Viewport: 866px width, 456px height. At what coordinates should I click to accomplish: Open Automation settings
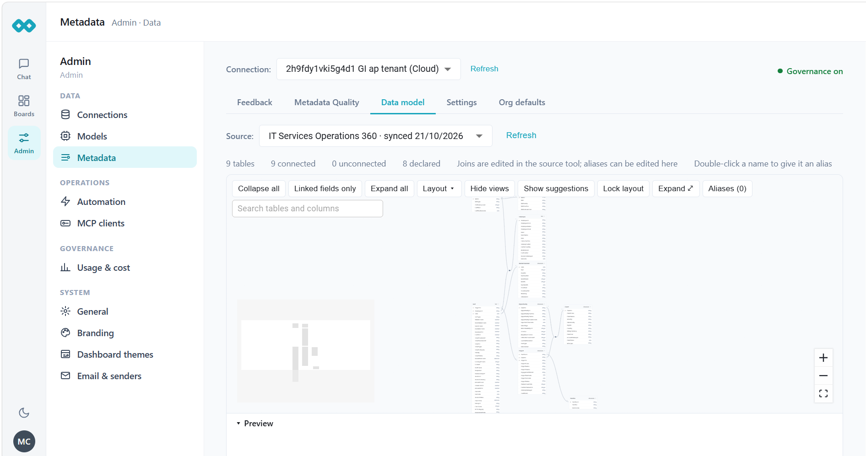pyautogui.click(x=125, y=202)
